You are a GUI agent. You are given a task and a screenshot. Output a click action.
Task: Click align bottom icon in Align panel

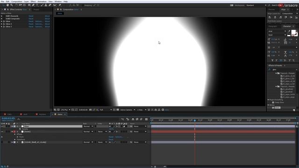tap(296, 17)
